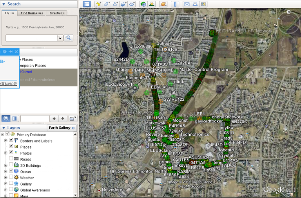View in Google Maps icon
The width and height of the screenshot is (301, 198).
tap(203, 4)
